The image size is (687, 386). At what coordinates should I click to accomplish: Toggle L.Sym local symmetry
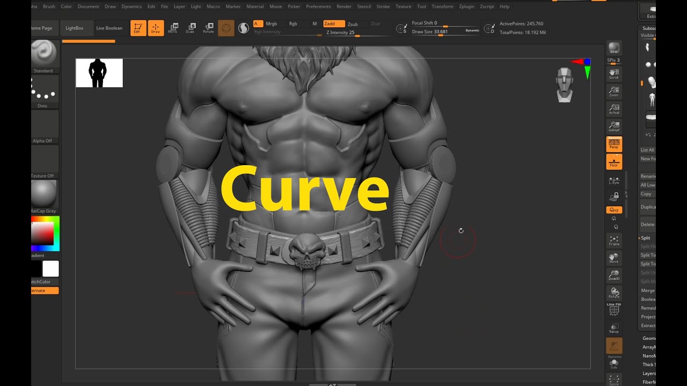pos(614,180)
